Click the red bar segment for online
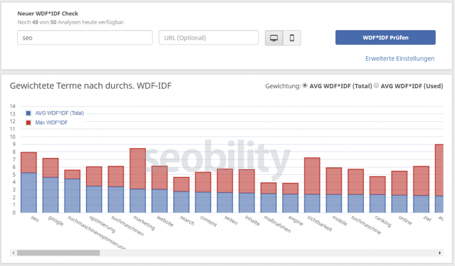This screenshot has width=455, height=266. coord(399,183)
